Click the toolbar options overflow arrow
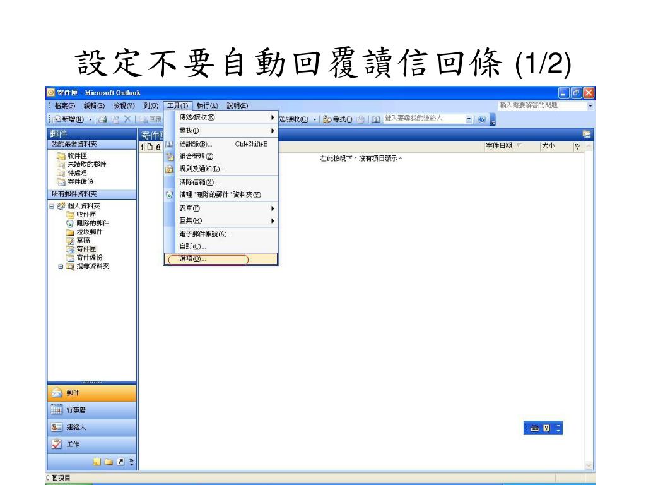The height and width of the screenshot is (485, 646). [492, 120]
